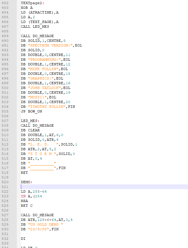Screen dimensions: 188x248
Task: Click CALL DO_MESAGE on line 489
Action: [x=37, y=36]
